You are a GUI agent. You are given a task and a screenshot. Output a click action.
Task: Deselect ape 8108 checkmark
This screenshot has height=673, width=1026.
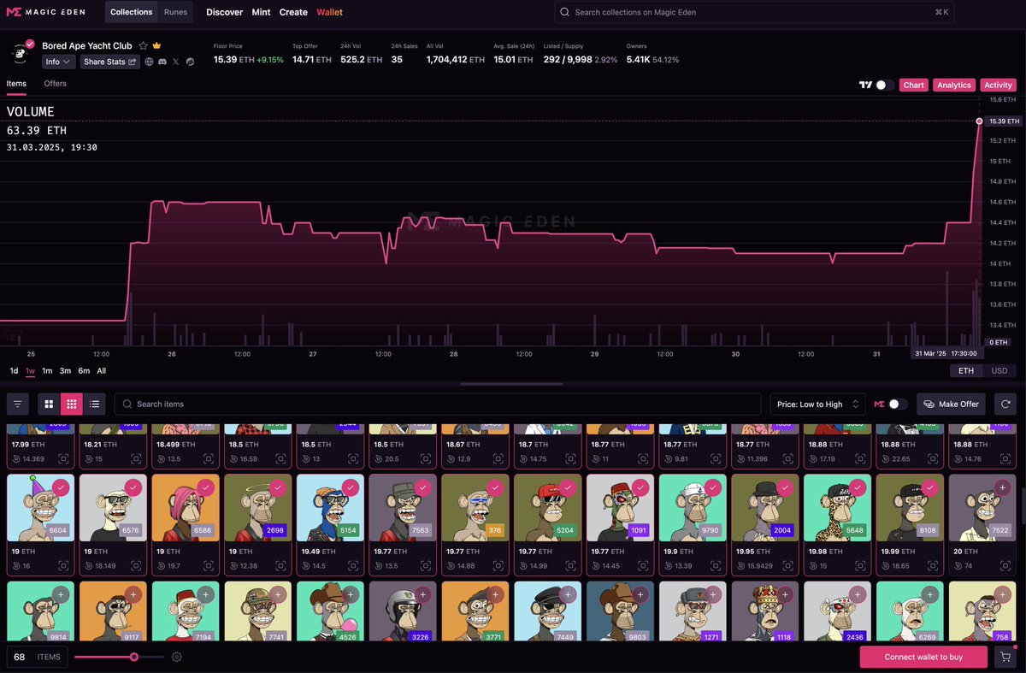[930, 487]
